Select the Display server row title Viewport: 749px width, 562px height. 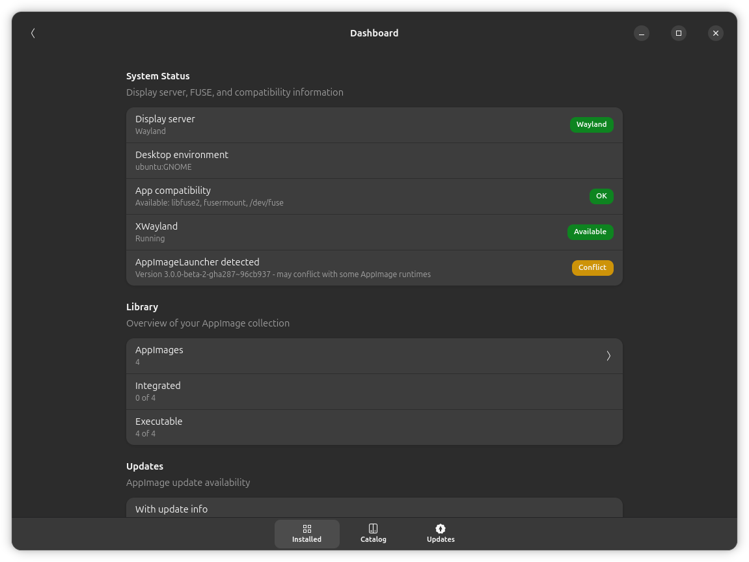pyautogui.click(x=165, y=119)
